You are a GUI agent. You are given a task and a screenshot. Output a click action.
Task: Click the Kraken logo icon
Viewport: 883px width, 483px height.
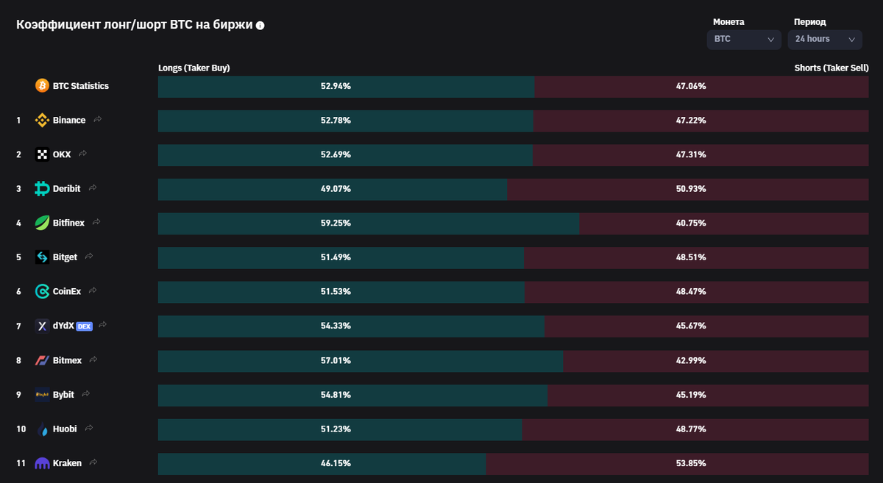click(x=42, y=464)
